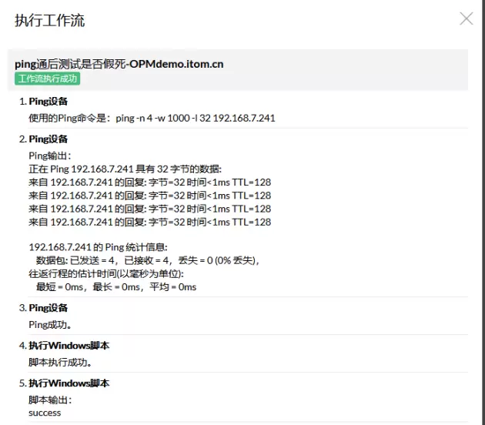Click the ping -n 4 -w 1000 command line
485x425 pixels.
point(152,119)
